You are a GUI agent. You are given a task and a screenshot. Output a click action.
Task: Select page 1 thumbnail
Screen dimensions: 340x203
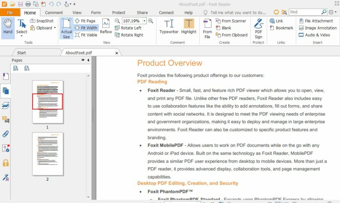48,102
